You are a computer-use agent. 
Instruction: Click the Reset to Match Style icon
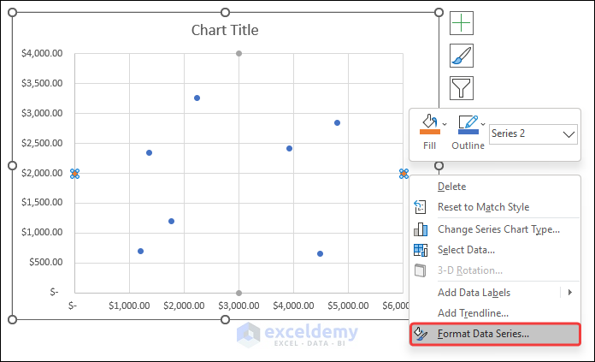(420, 207)
